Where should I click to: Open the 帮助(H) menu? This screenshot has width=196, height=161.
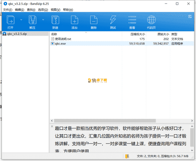68,10
